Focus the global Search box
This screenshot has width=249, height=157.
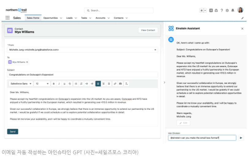[119, 10]
